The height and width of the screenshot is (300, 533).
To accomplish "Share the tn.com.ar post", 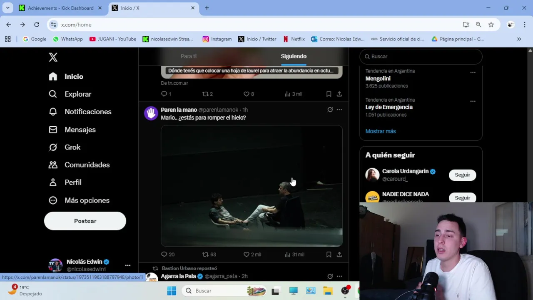I will click(339, 94).
